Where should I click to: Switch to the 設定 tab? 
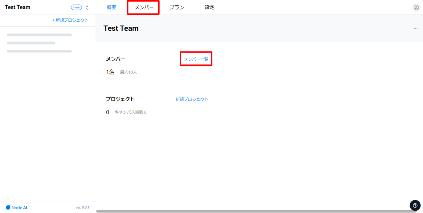(x=209, y=8)
